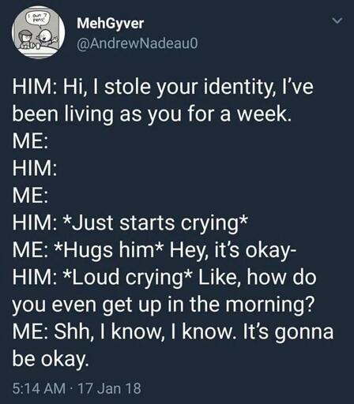Click the round-headed cartoon character in avatar
Screen dimensions: 354x404
click(47, 36)
